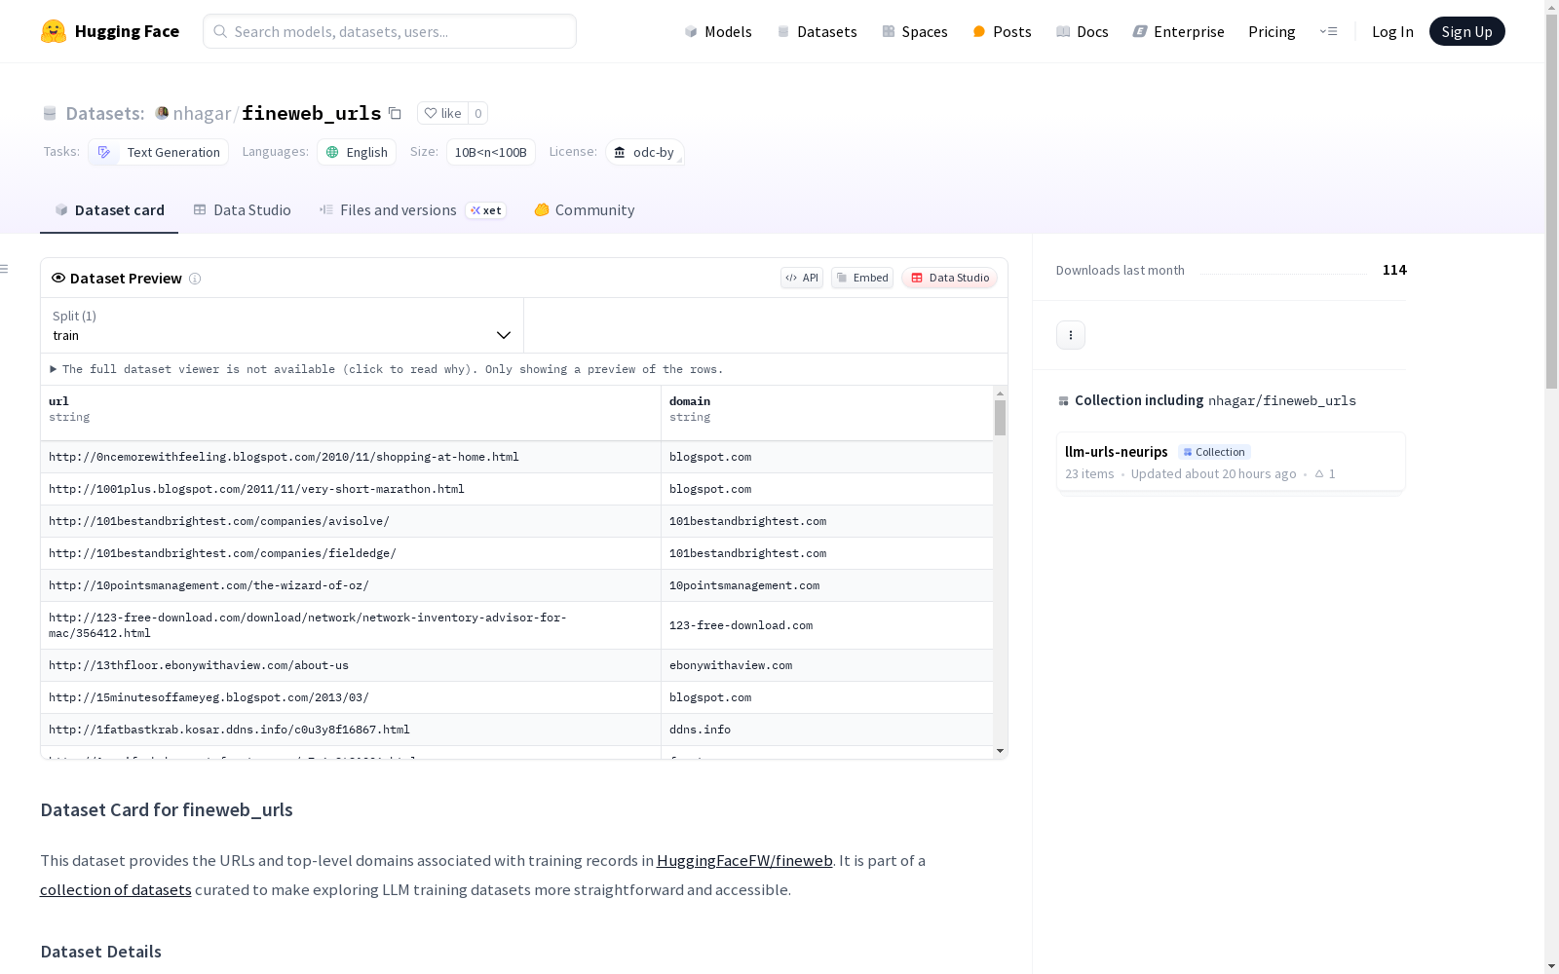Focus the search models, datasets, users field
The width and height of the screenshot is (1559, 974).
[x=390, y=31]
